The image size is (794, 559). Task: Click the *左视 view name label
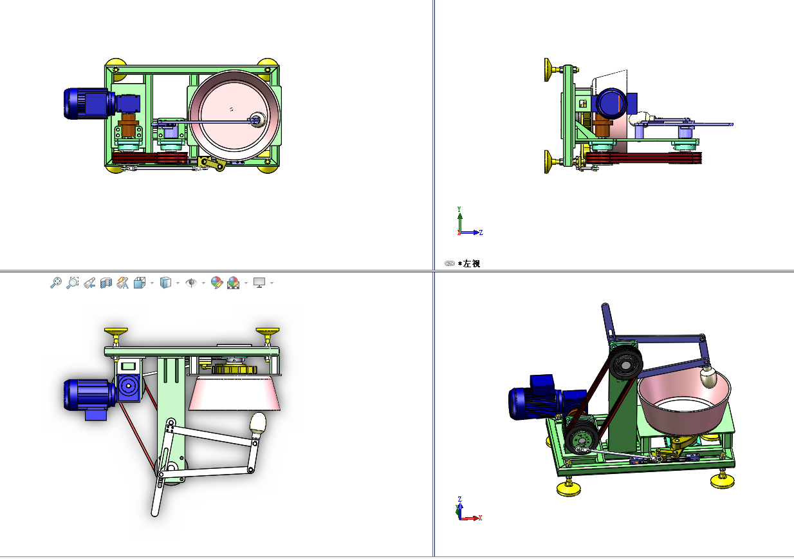[x=469, y=263]
